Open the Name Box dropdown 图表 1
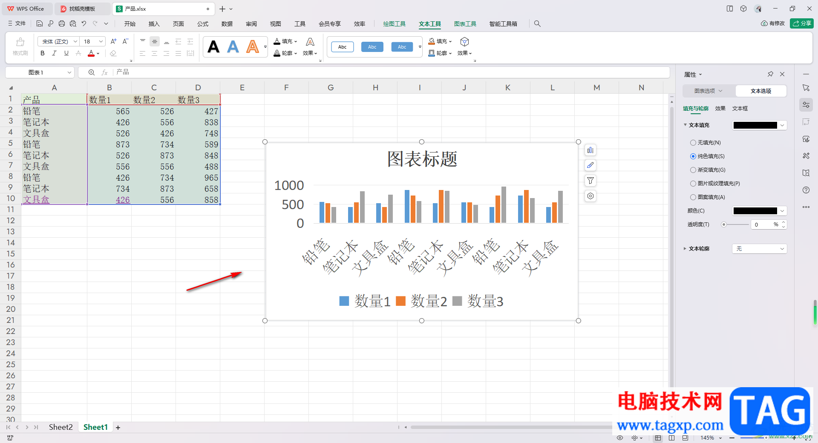The image size is (818, 443). click(x=69, y=72)
